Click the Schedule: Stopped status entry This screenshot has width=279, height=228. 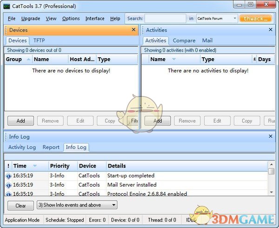(x=65, y=220)
